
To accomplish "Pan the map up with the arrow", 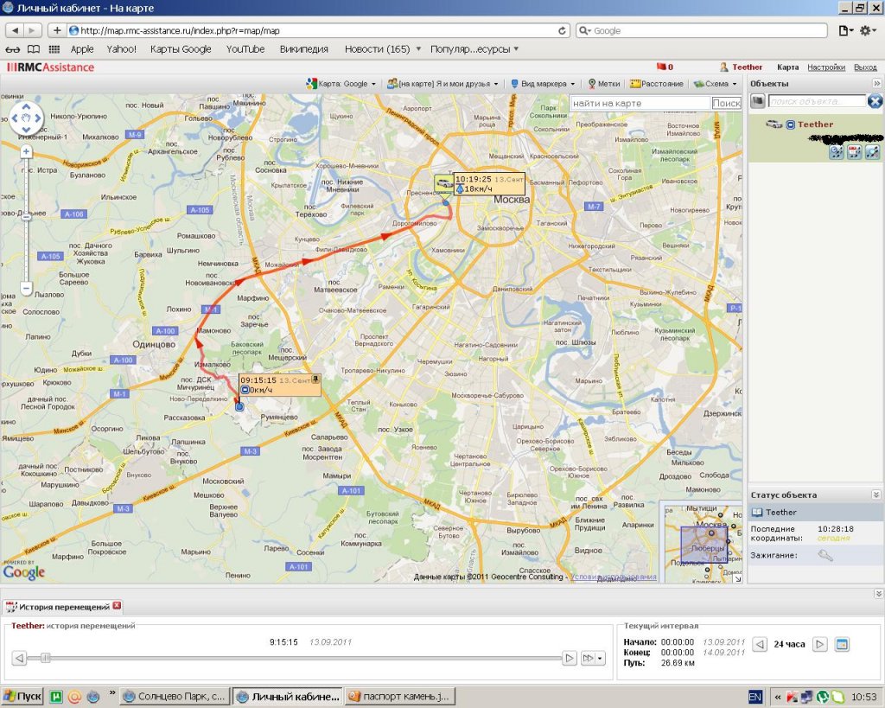I will click(x=26, y=106).
